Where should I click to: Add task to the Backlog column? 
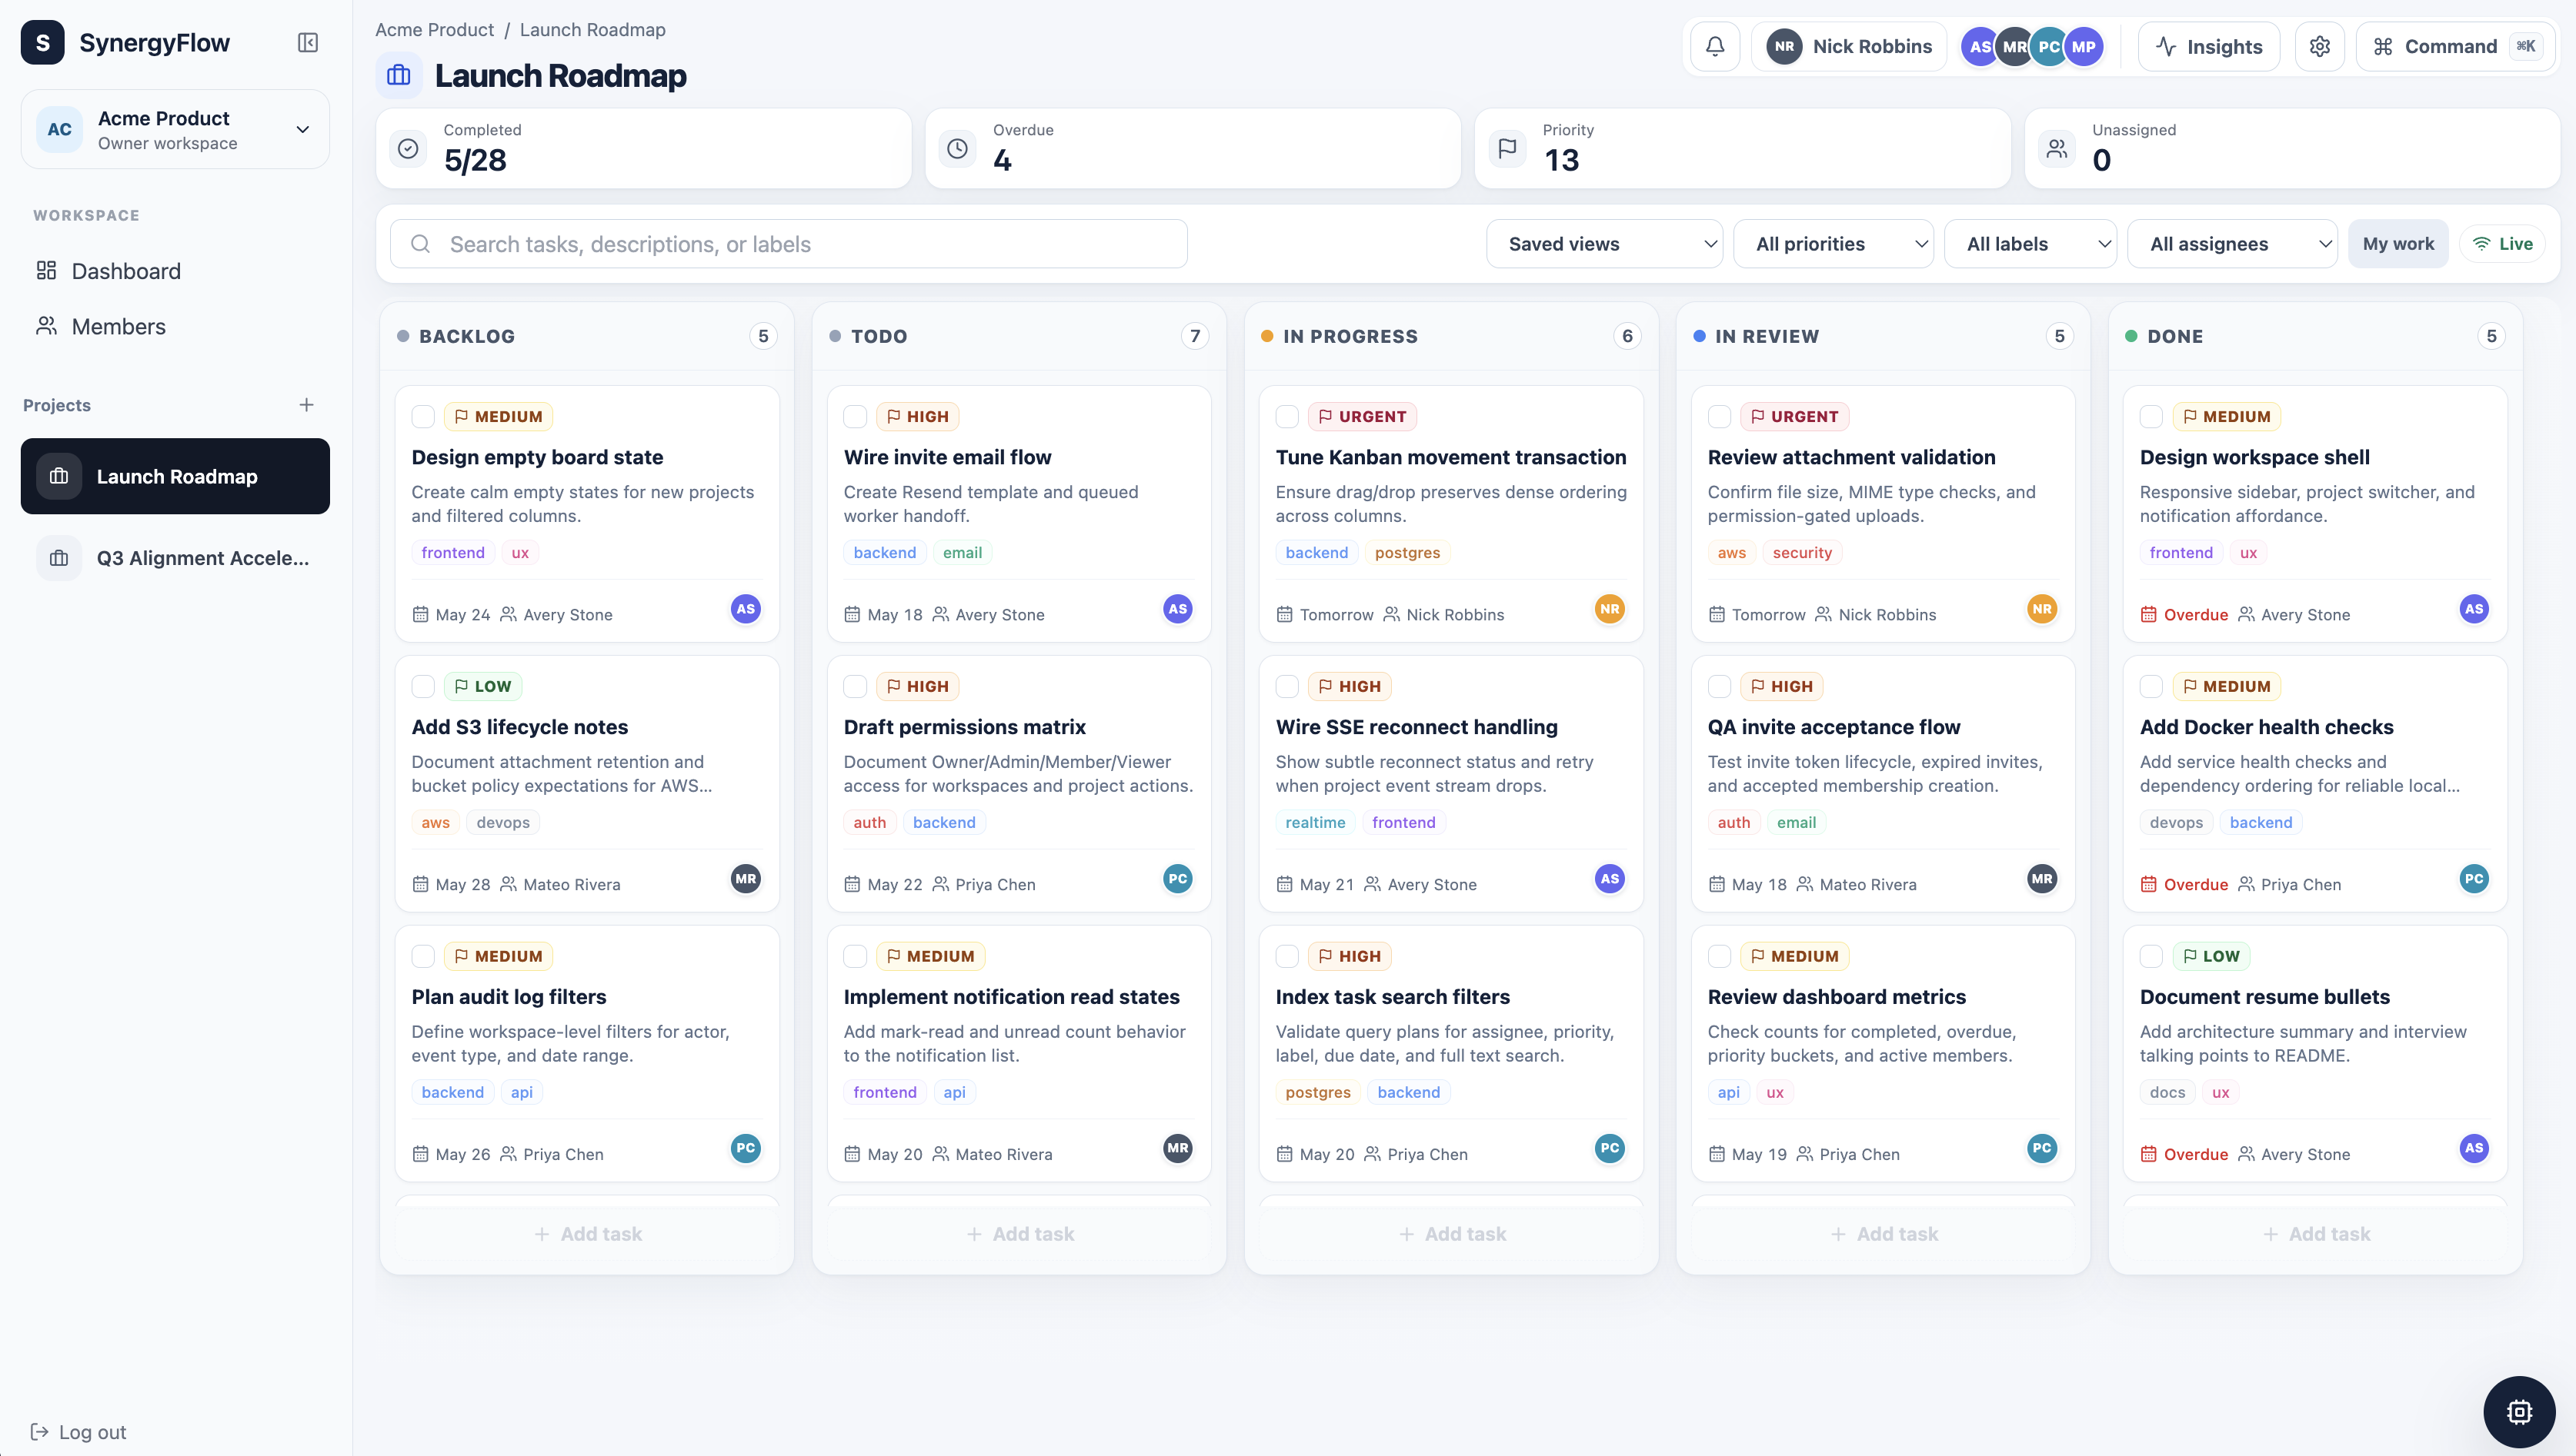588,1234
